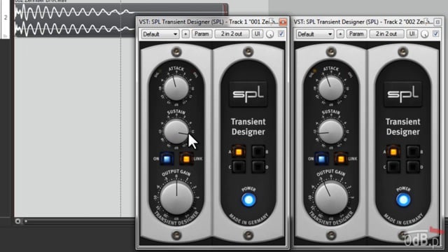Toggle the blue ON button in Track 1 plugin
The height and width of the screenshot is (252, 448).
[x=167, y=159]
